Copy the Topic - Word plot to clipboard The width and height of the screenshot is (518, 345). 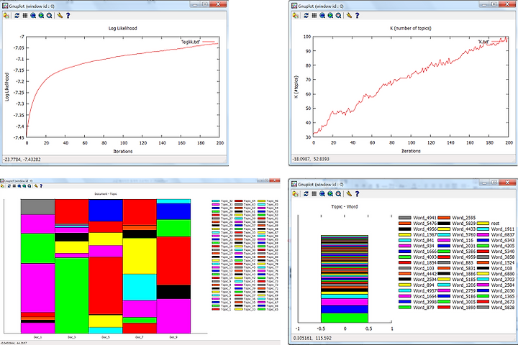(x=296, y=194)
